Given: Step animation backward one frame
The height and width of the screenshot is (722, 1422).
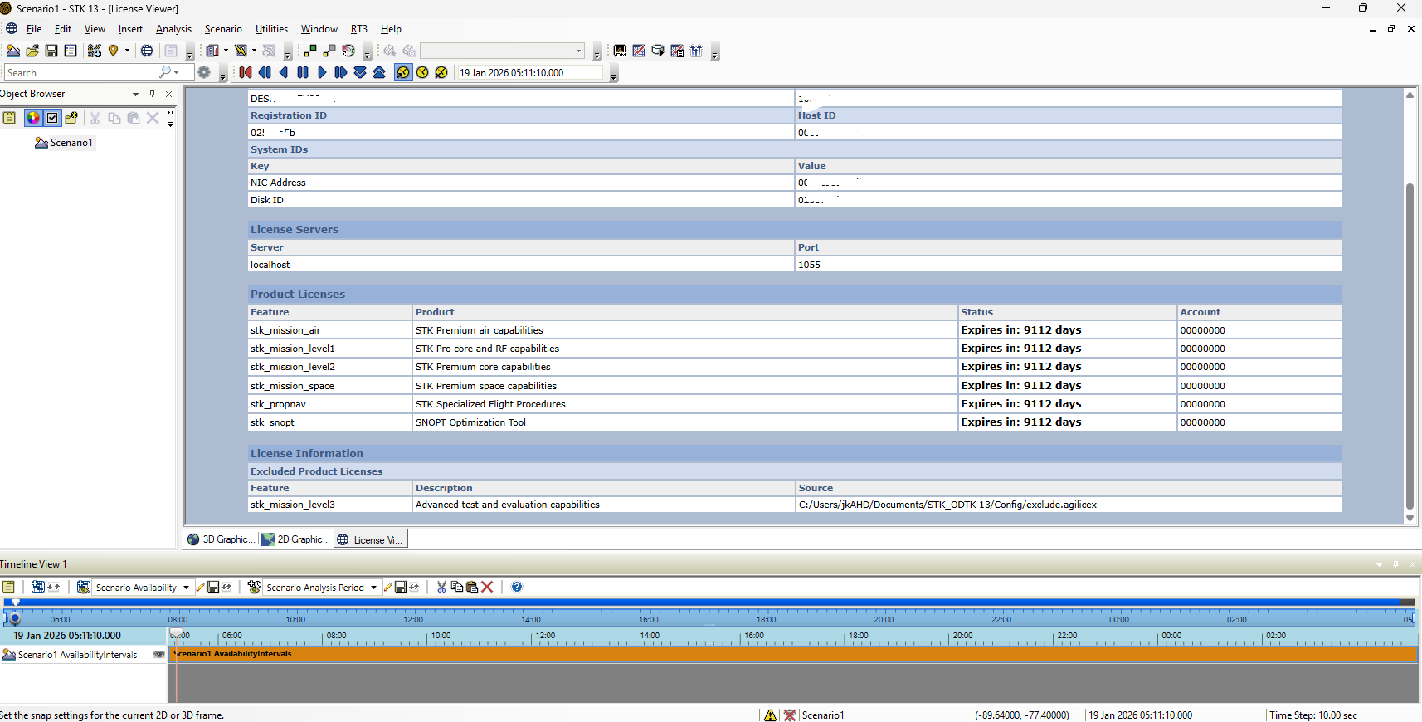Looking at the screenshot, I should 265,72.
